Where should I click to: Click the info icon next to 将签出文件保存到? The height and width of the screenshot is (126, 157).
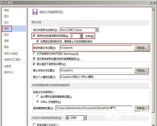(54, 92)
